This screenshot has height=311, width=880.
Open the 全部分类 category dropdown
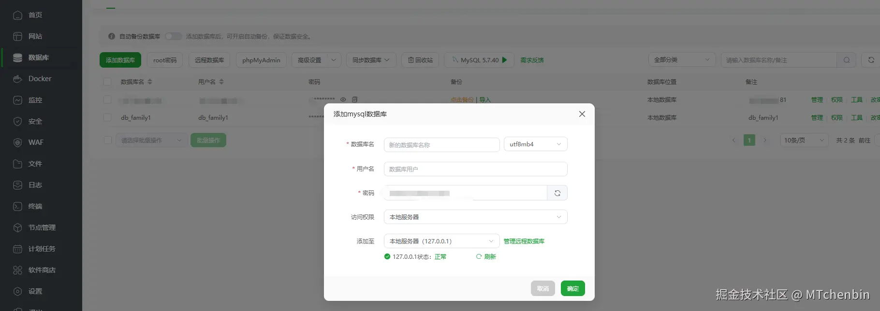pyautogui.click(x=681, y=60)
